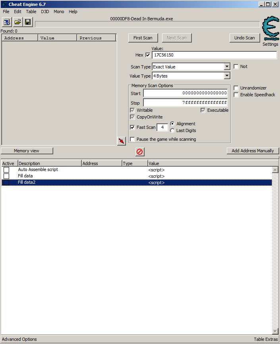
Task: Open Memory view
Action: (x=27, y=151)
